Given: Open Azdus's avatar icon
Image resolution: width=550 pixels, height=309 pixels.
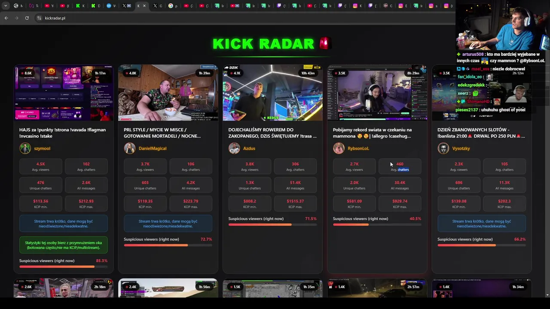Looking at the screenshot, I should (x=234, y=148).
